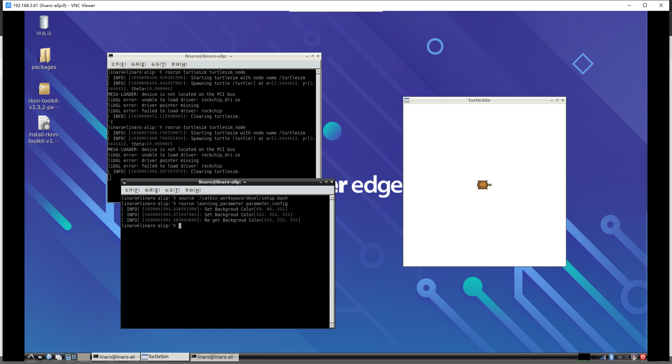Click front terminal scrollbar up arrow
This screenshot has height=364, width=672.
click(x=332, y=198)
